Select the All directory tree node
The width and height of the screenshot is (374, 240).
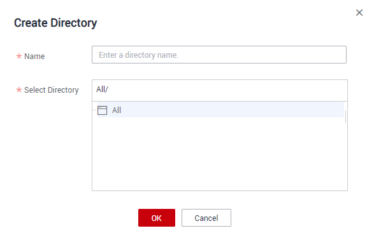click(x=220, y=110)
